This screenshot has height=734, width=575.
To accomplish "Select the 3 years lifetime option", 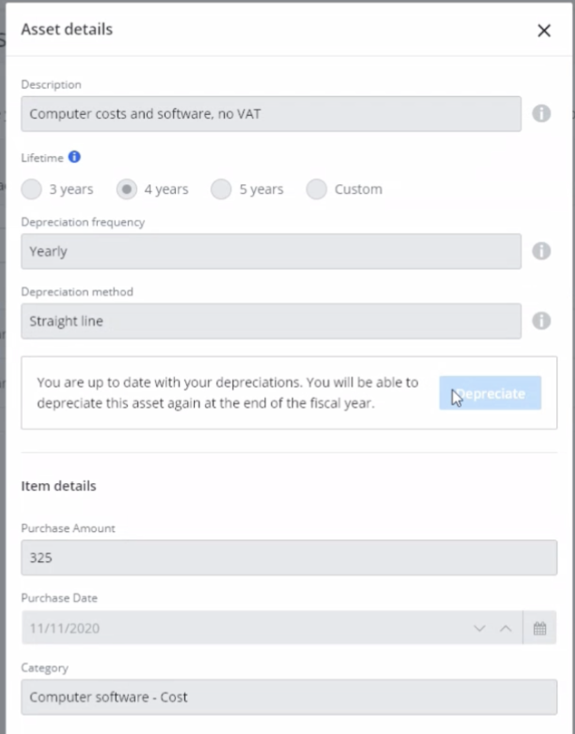I will pyautogui.click(x=32, y=189).
